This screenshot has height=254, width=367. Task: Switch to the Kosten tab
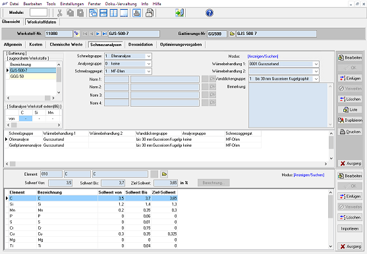[x=36, y=44]
